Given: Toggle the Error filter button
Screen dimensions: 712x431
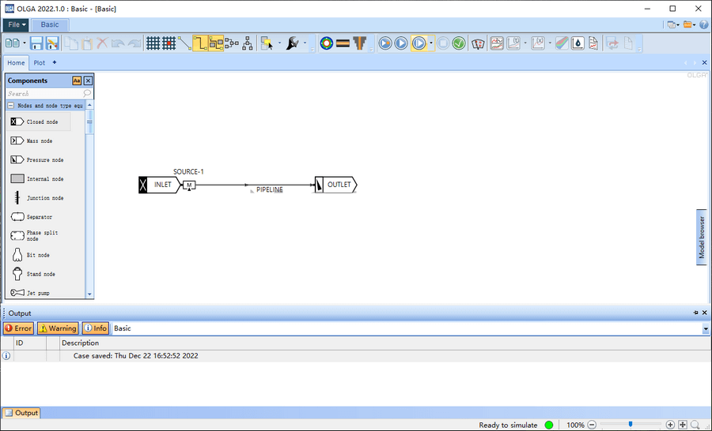Looking at the screenshot, I should (x=18, y=328).
